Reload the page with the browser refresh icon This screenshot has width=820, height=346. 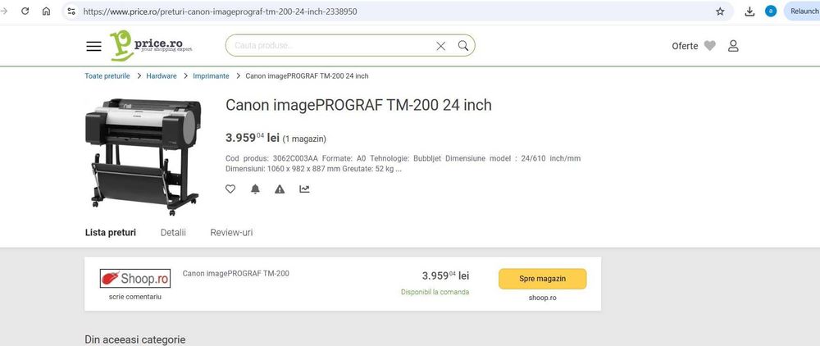(x=25, y=11)
